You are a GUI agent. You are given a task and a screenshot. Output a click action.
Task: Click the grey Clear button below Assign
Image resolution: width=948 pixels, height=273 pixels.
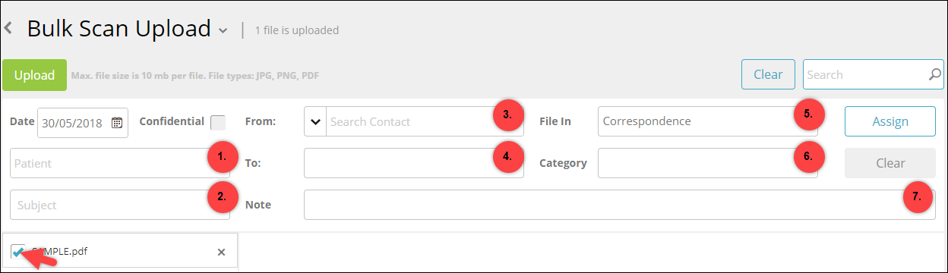pyautogui.click(x=890, y=163)
